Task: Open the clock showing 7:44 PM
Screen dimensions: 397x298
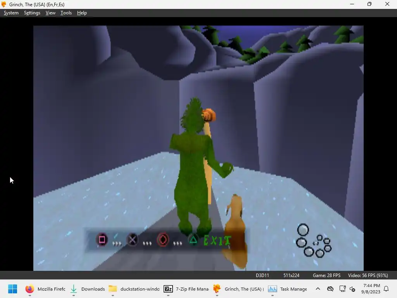Action: [371, 289]
